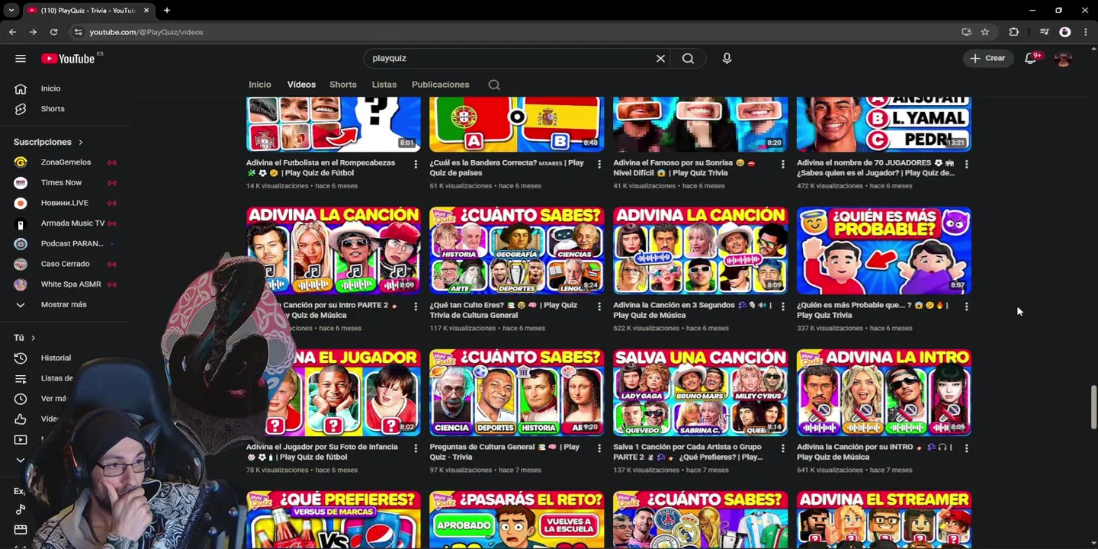The height and width of the screenshot is (549, 1098).
Task: Open options for 'Adivina el Famoso por su Sonrisa'
Action: pos(782,164)
